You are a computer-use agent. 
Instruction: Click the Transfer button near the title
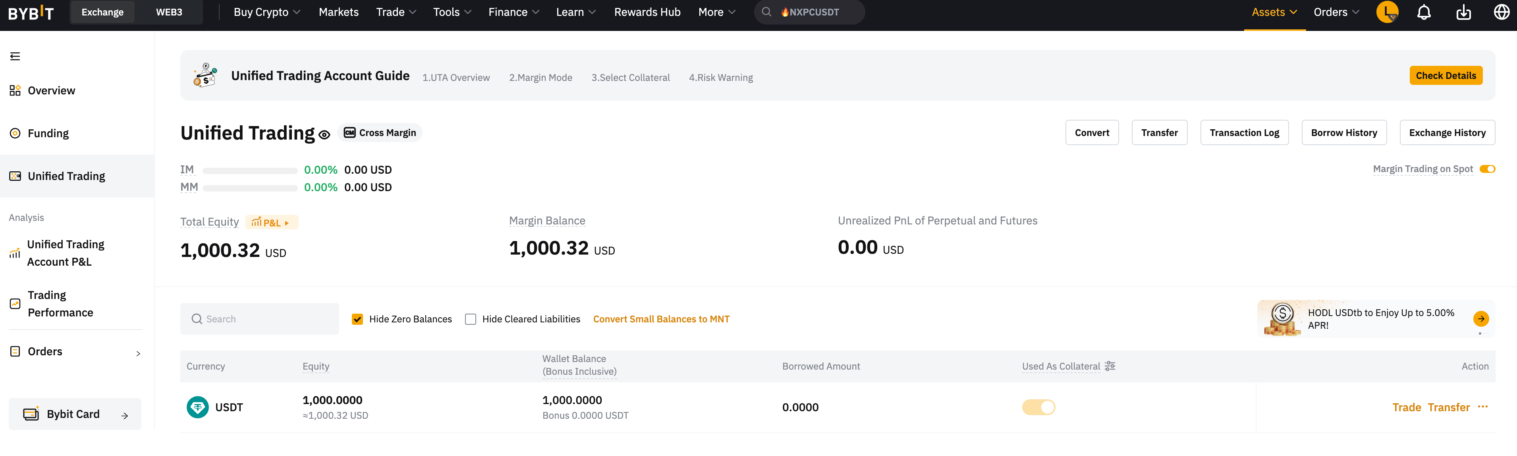click(1160, 133)
